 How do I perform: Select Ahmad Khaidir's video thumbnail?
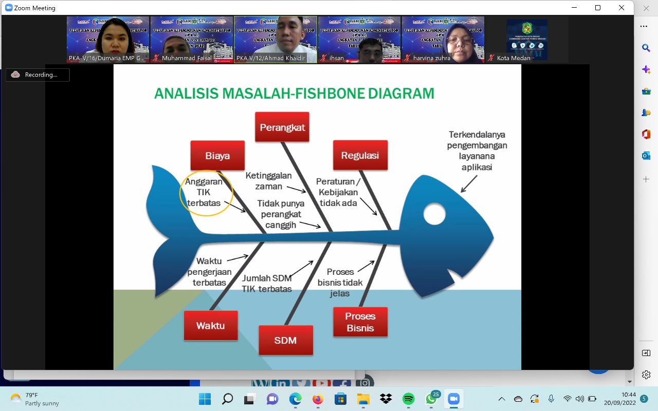point(276,39)
